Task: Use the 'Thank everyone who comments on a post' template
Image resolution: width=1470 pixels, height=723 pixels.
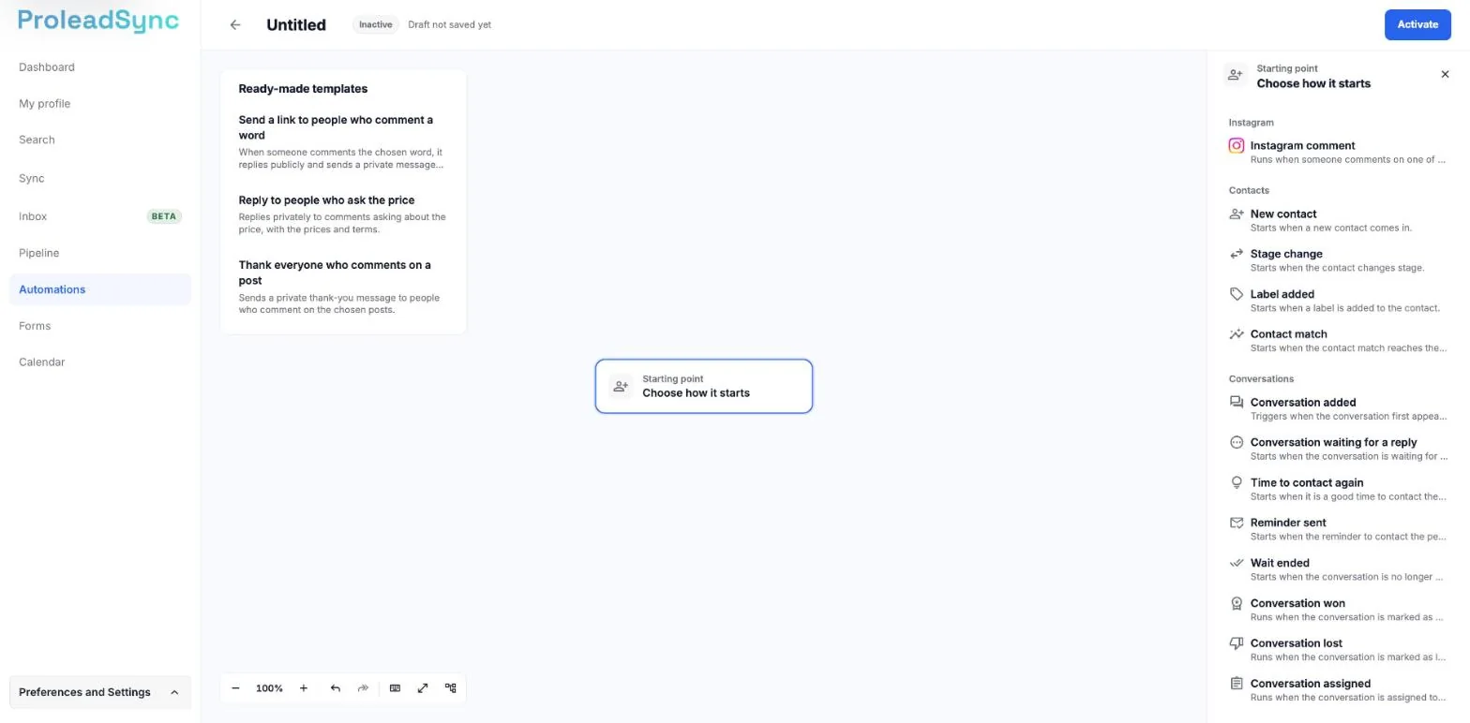Action: coord(343,288)
